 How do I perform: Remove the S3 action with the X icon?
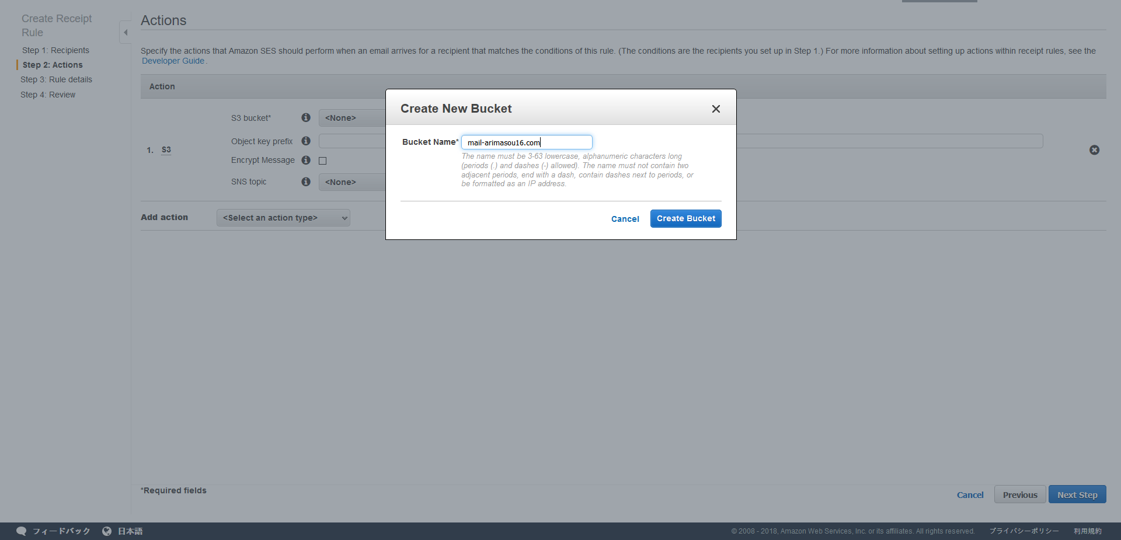pos(1095,150)
